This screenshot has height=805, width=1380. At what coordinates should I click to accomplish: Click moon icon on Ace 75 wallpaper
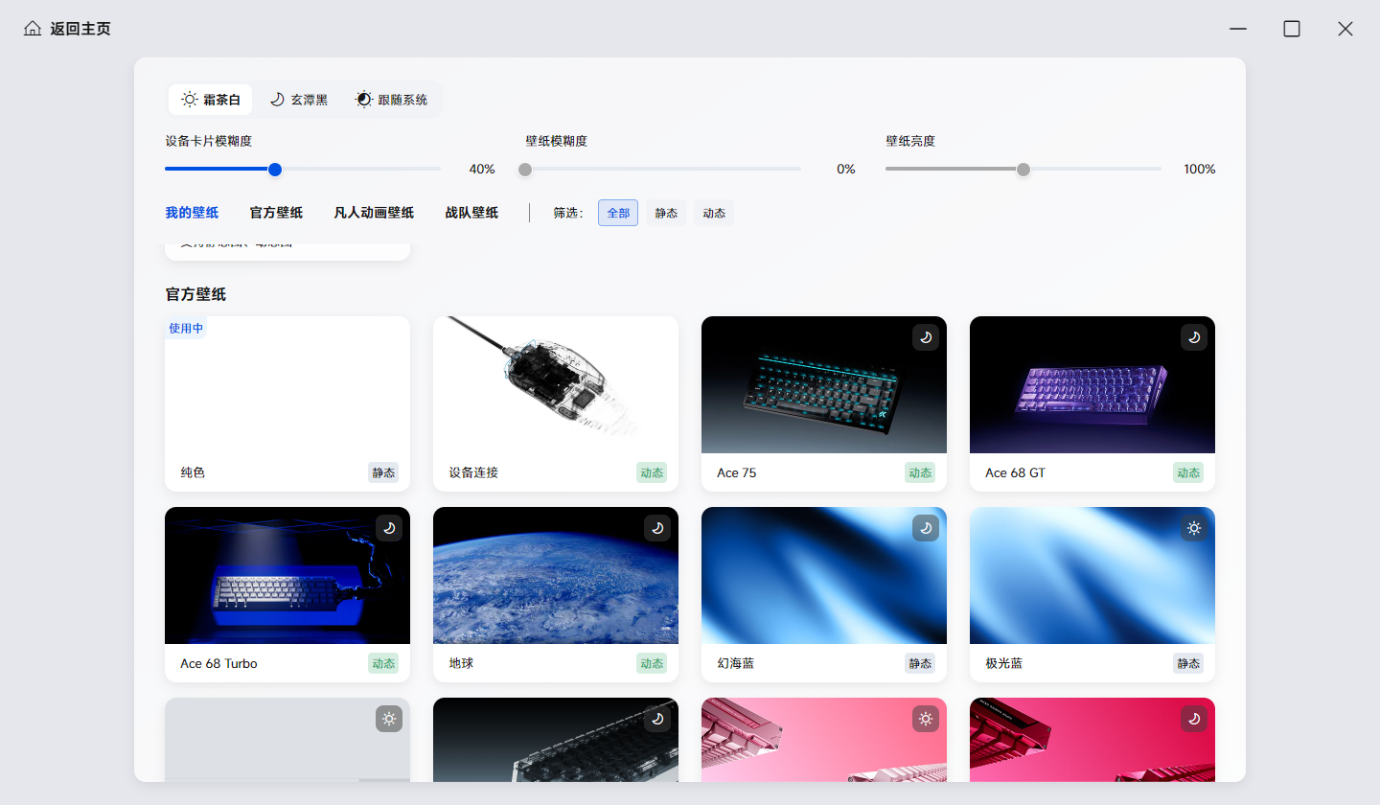coord(926,337)
